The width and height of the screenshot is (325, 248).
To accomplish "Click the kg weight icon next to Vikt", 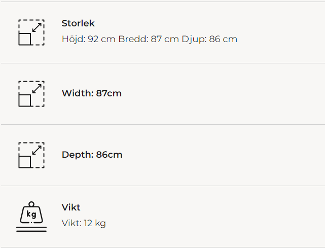I will coord(31,217).
